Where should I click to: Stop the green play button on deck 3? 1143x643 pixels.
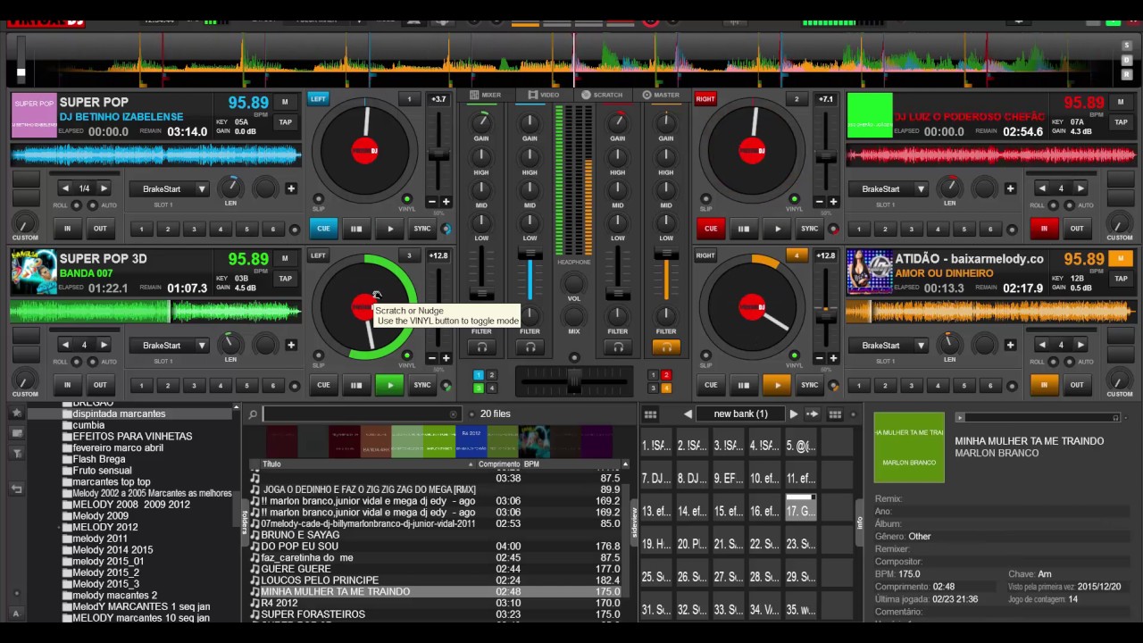coord(389,385)
